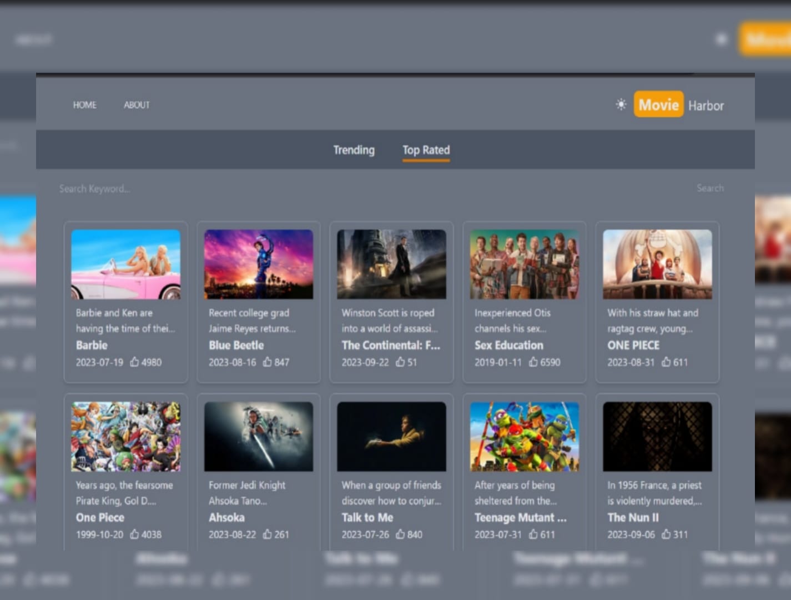Open the Teenage Mutant poster thumbnail
791x600 pixels.
[525, 437]
